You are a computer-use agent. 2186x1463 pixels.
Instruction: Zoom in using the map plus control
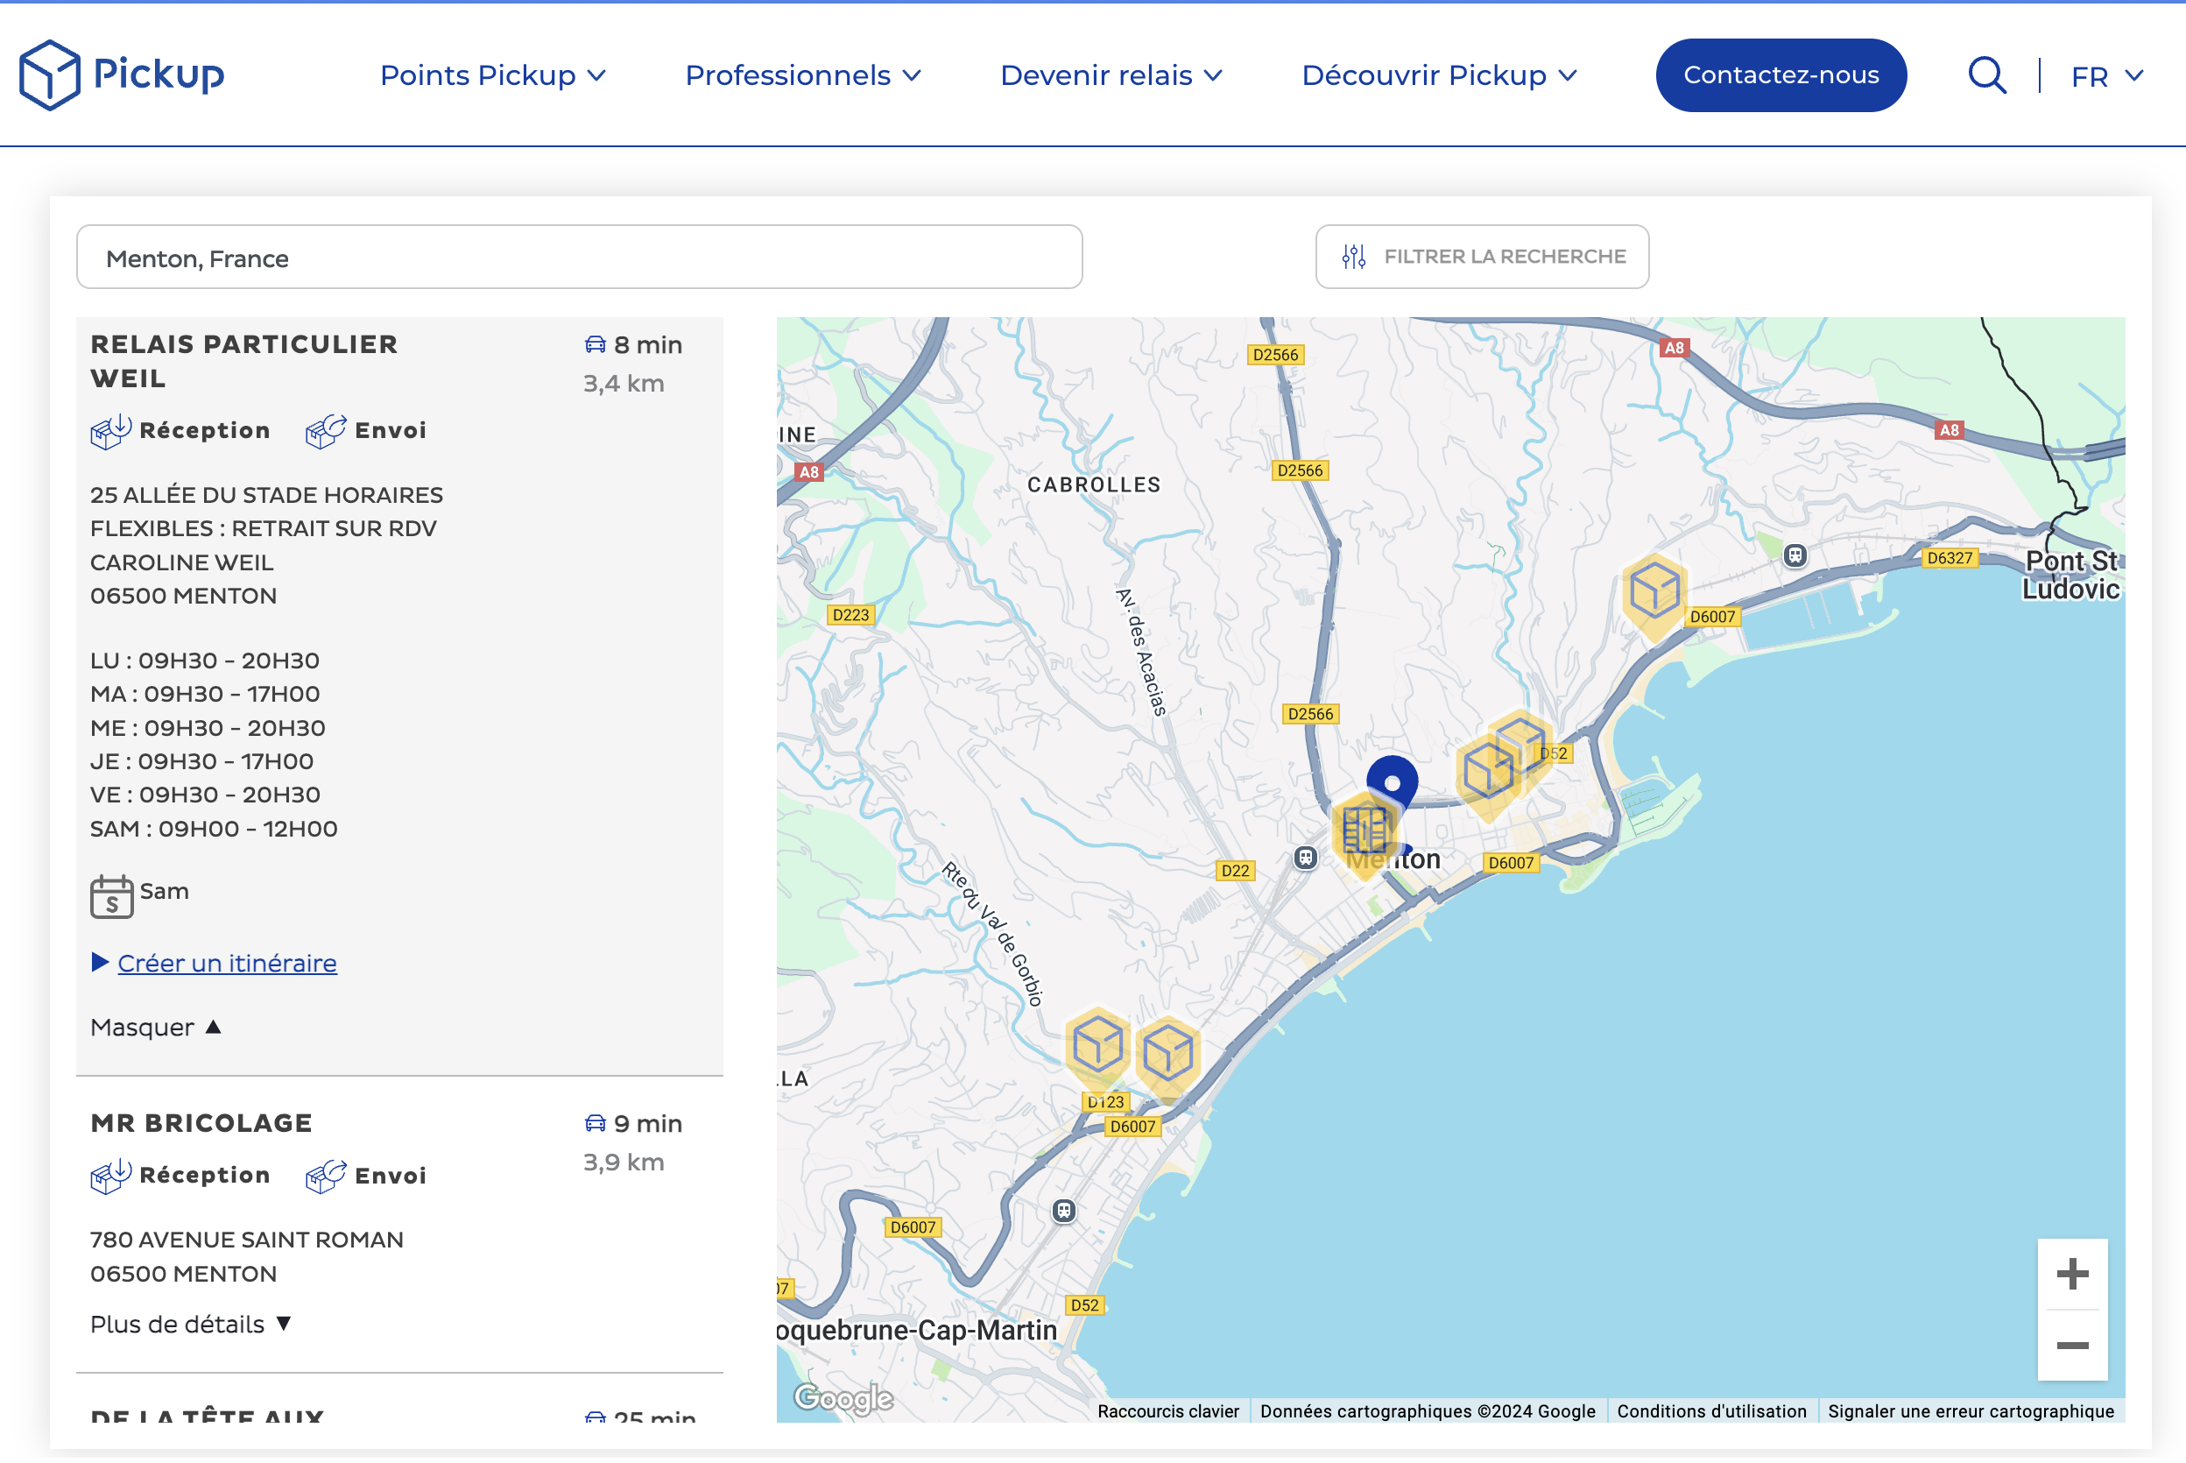2072,1275
